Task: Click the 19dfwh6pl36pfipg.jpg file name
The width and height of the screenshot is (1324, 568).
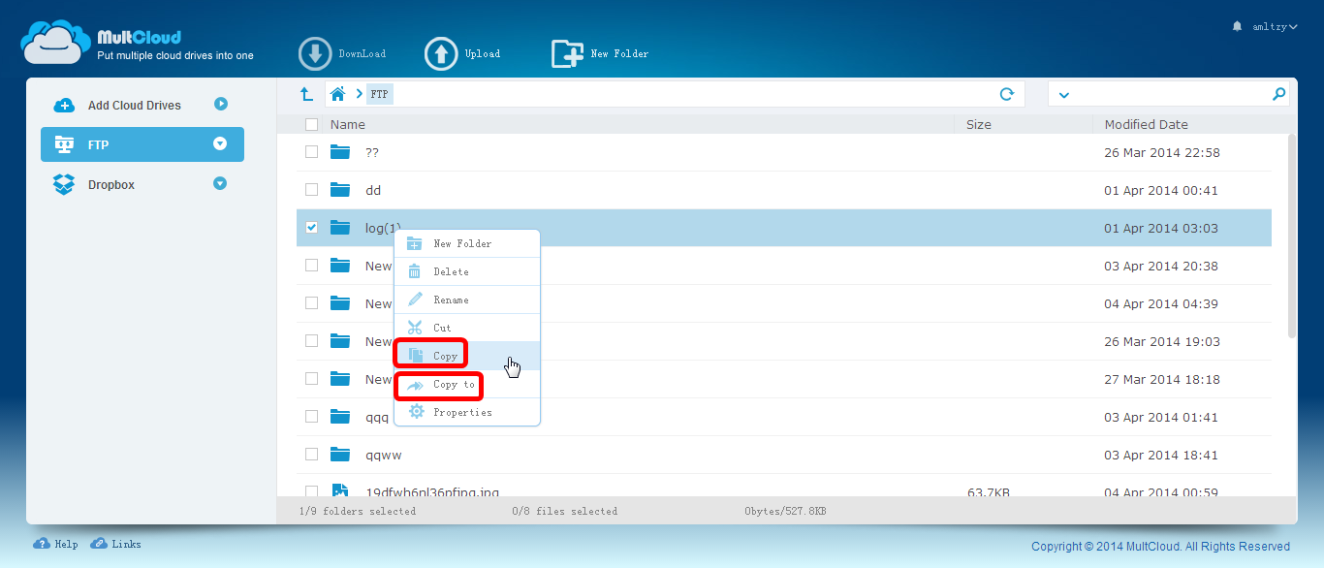Action: tap(432, 492)
